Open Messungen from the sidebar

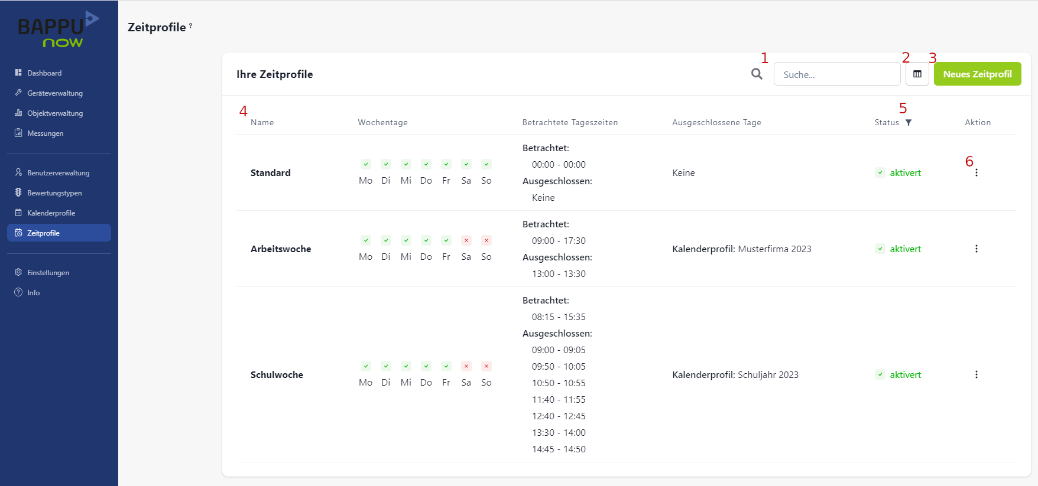tap(59, 133)
